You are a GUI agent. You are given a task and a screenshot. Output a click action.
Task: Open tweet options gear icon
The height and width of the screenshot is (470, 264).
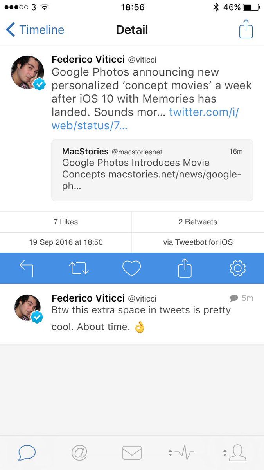tap(237, 268)
